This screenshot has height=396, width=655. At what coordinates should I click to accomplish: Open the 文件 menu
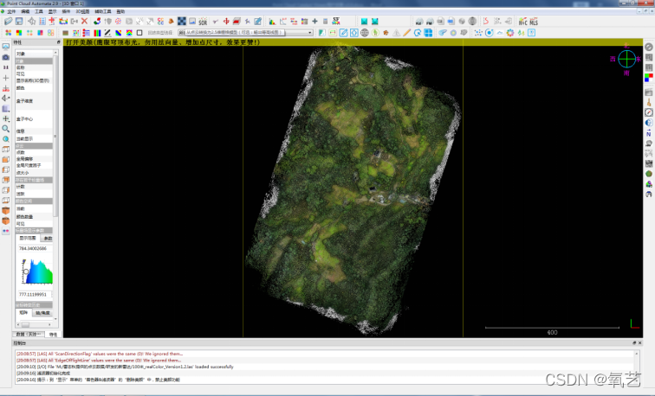point(11,11)
